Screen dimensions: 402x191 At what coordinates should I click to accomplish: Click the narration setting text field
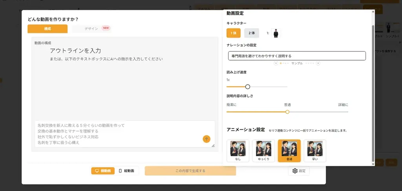point(297,56)
